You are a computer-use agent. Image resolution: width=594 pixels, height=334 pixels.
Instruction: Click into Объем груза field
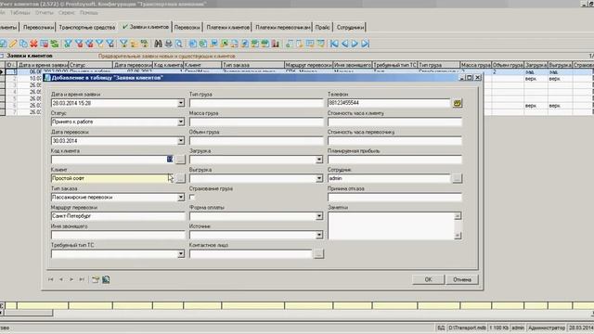[256, 141]
